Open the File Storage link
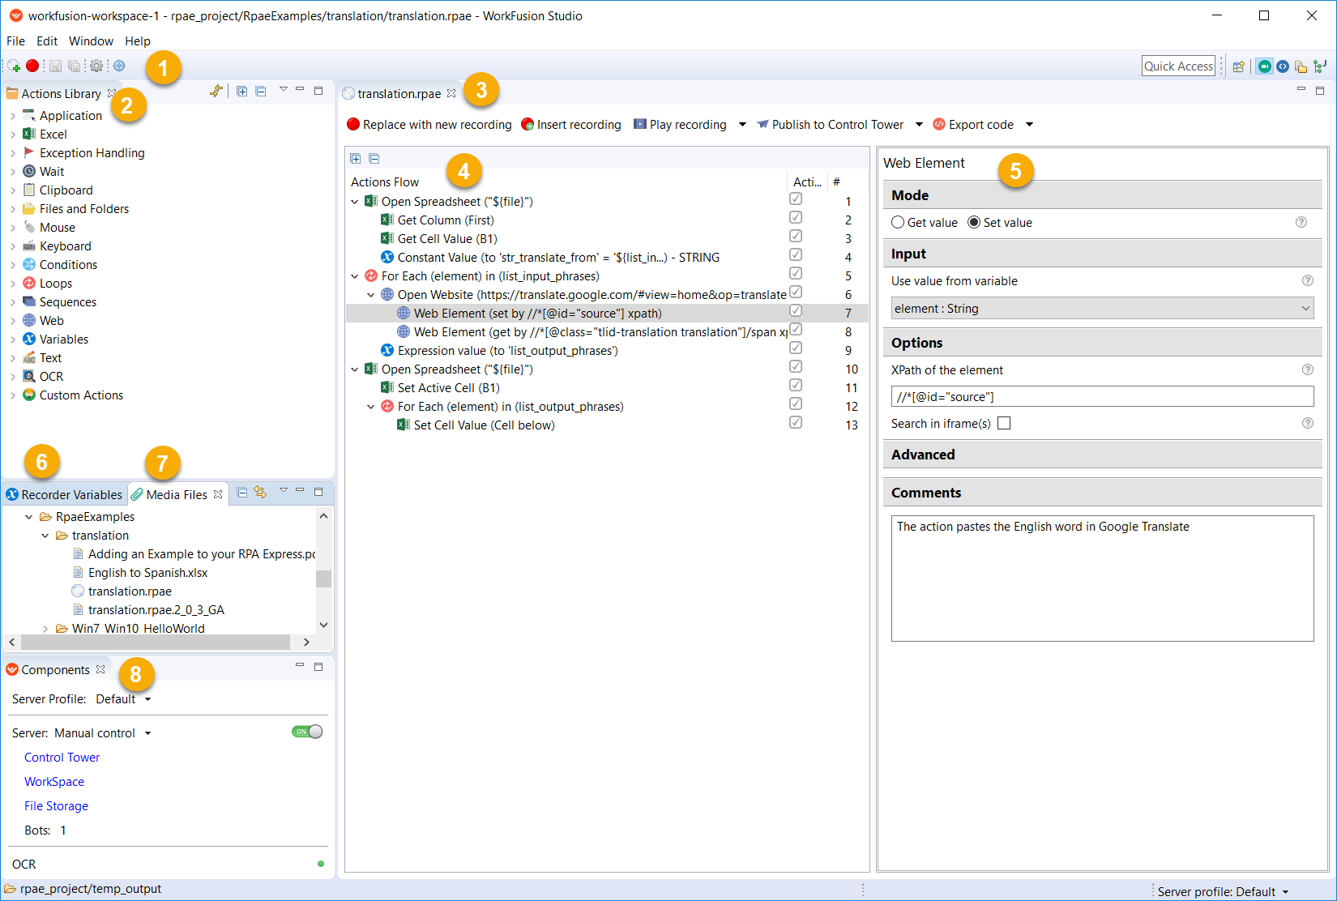The width and height of the screenshot is (1337, 901). 56,806
